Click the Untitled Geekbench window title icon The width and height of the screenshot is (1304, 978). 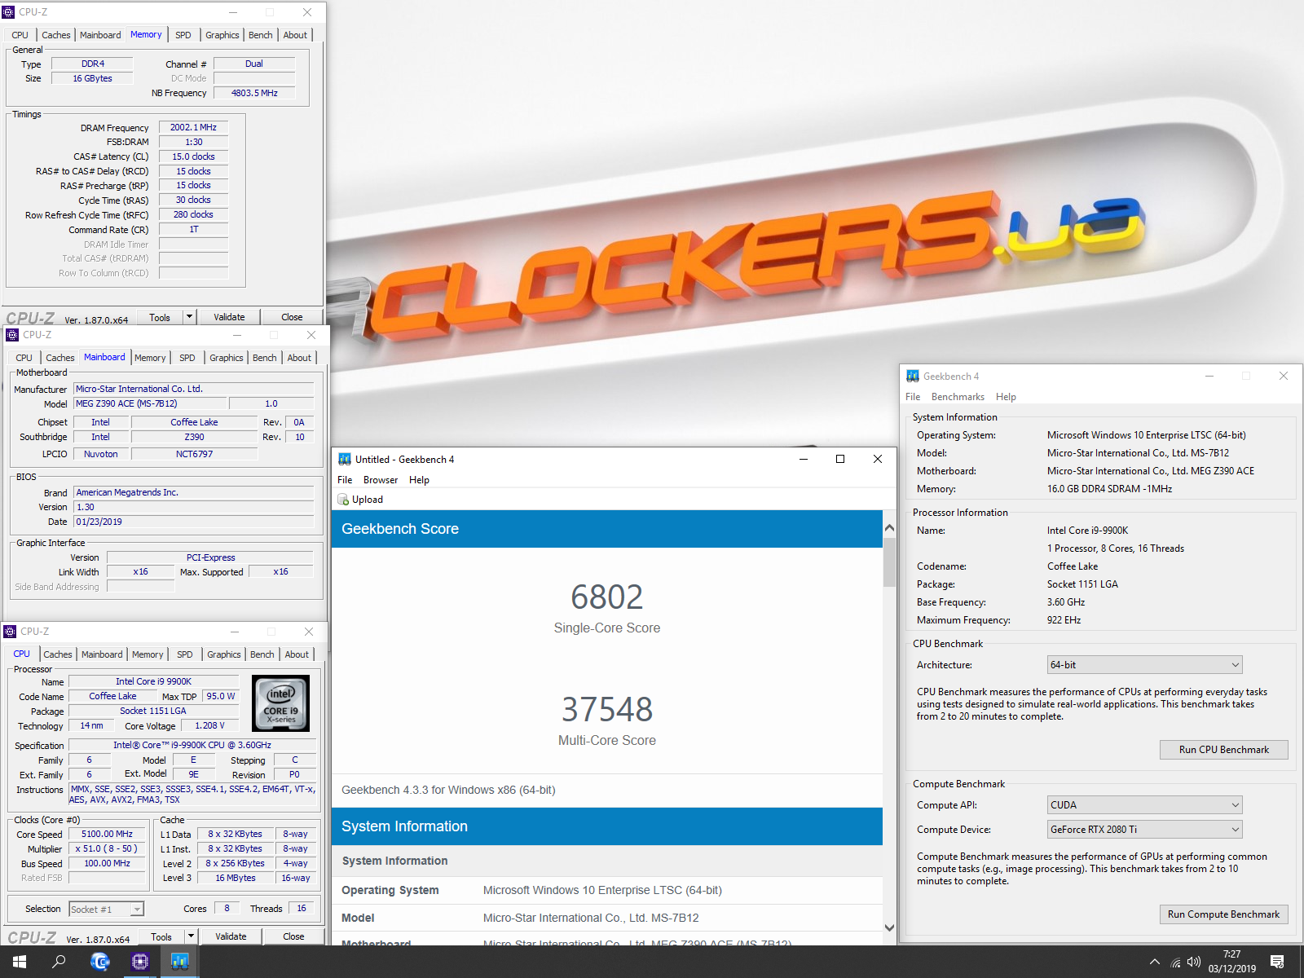(345, 459)
